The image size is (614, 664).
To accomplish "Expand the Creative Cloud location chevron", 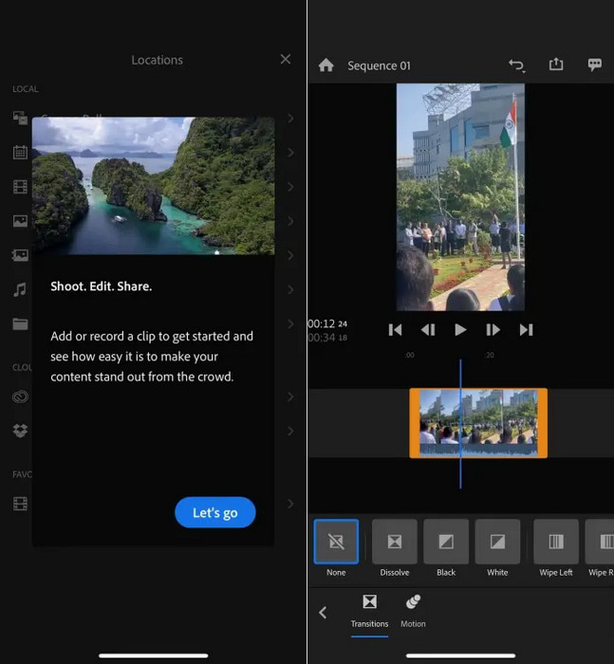I will coord(290,397).
